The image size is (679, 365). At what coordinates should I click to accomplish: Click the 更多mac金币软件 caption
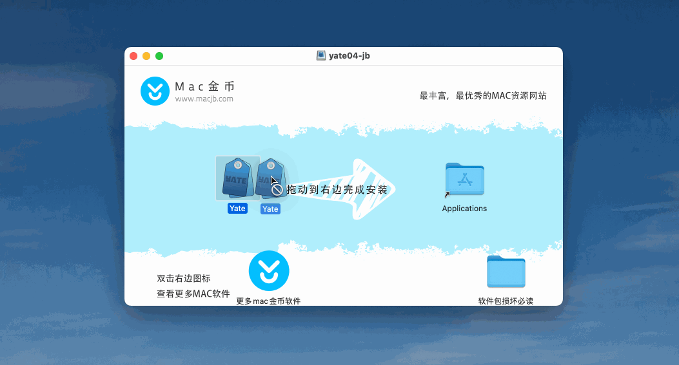tap(268, 301)
